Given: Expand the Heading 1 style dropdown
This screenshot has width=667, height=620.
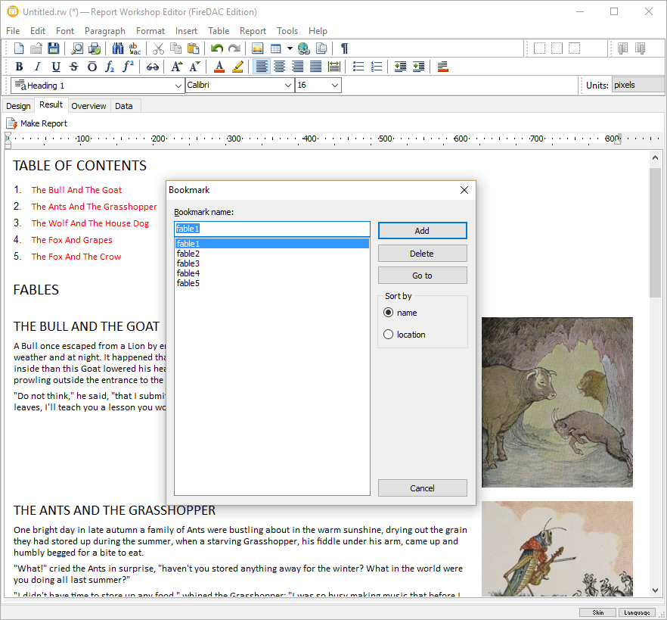Looking at the screenshot, I should click(x=178, y=86).
